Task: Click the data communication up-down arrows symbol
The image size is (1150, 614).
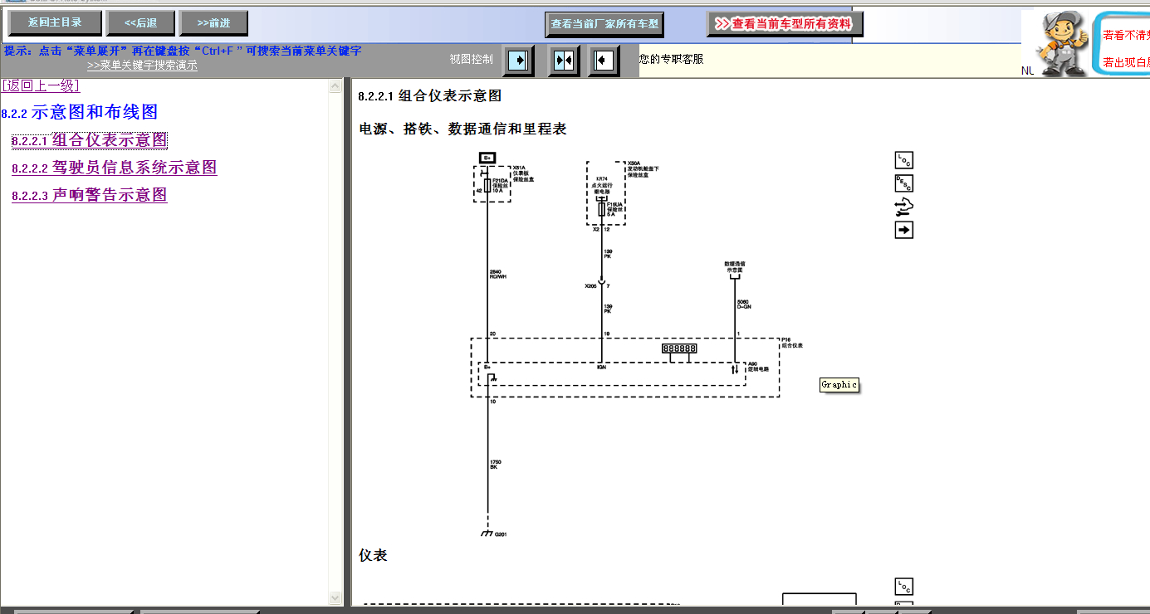Action: pyautogui.click(x=735, y=368)
